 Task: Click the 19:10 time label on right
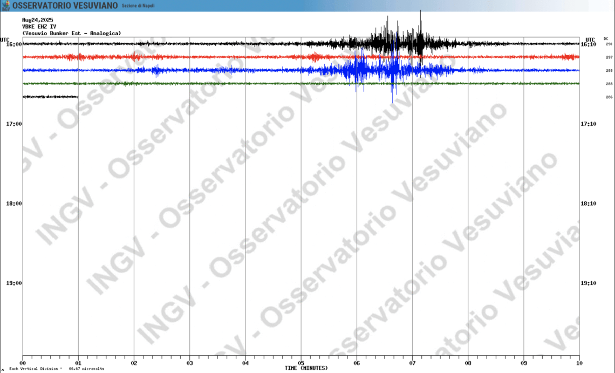(589, 283)
